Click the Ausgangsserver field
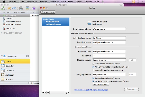 point(109,75)
